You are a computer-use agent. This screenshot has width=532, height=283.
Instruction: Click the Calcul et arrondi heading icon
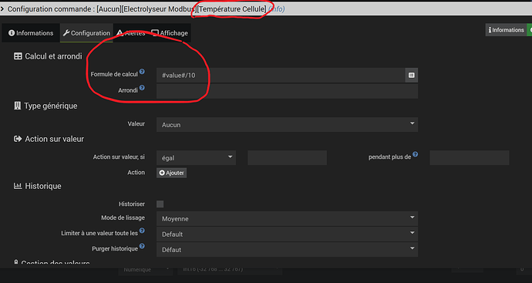(18, 56)
